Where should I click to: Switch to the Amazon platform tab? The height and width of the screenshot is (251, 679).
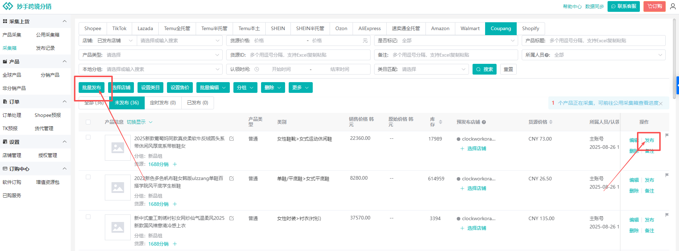tap(440, 29)
